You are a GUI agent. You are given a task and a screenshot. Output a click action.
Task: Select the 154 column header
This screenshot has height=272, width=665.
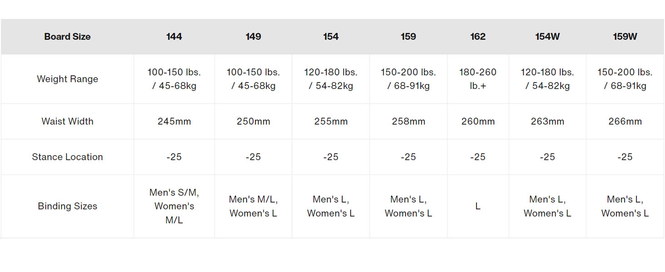pos(331,37)
